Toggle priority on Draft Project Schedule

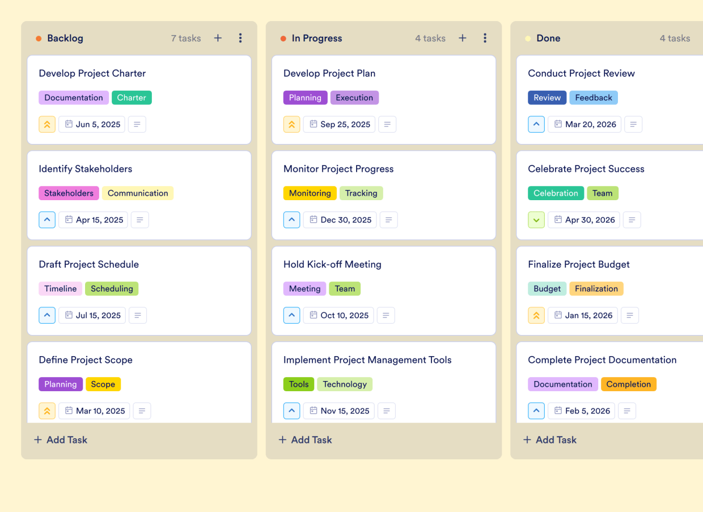[47, 315]
